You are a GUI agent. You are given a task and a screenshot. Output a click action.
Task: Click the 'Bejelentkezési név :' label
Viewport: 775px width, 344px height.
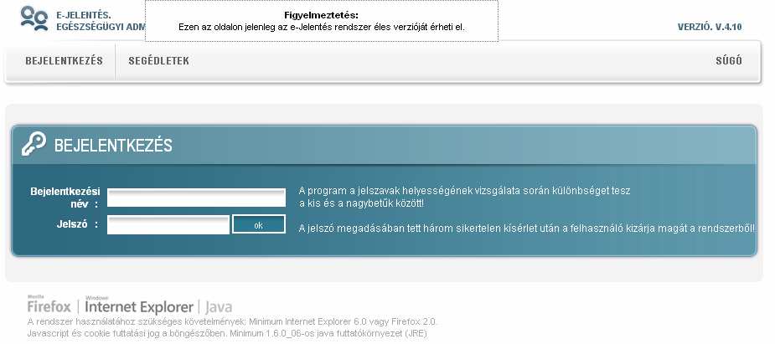pos(65,197)
